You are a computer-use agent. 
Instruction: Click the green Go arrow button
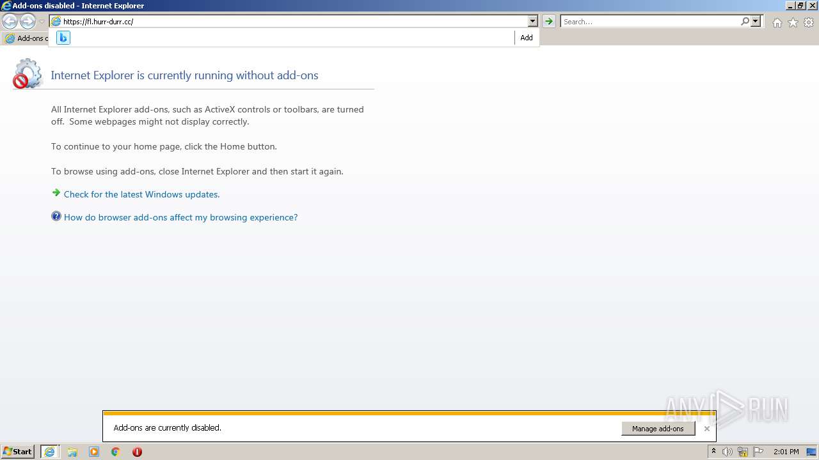point(549,21)
